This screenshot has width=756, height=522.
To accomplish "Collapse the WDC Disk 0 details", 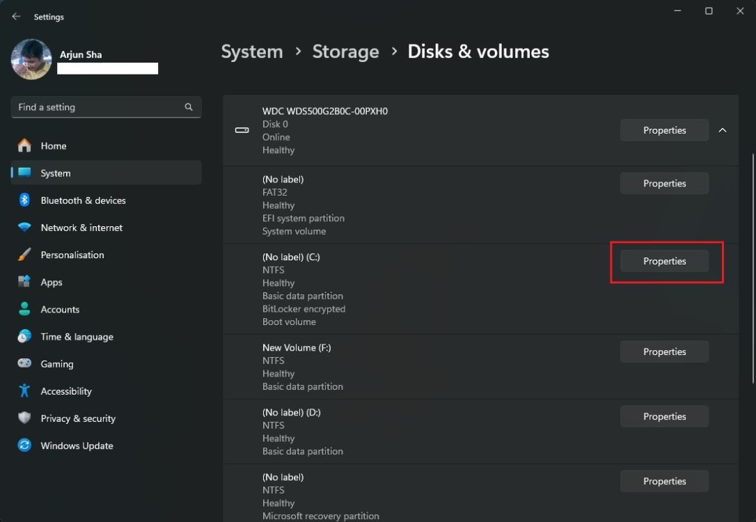I will click(x=723, y=129).
